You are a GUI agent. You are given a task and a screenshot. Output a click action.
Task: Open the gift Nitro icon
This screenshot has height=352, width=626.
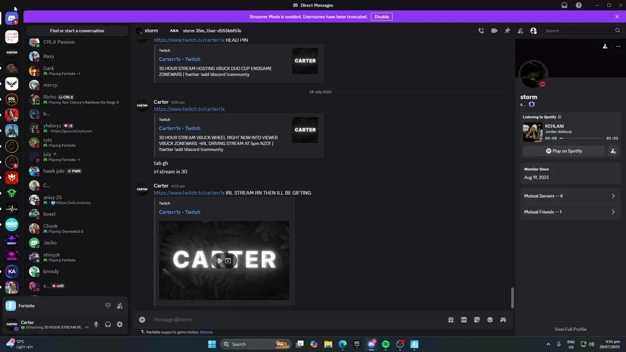click(x=451, y=320)
